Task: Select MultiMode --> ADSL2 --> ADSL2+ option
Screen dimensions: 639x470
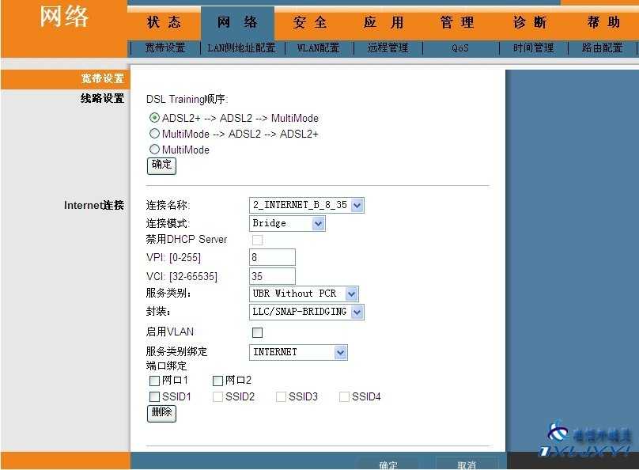Action: click(154, 133)
